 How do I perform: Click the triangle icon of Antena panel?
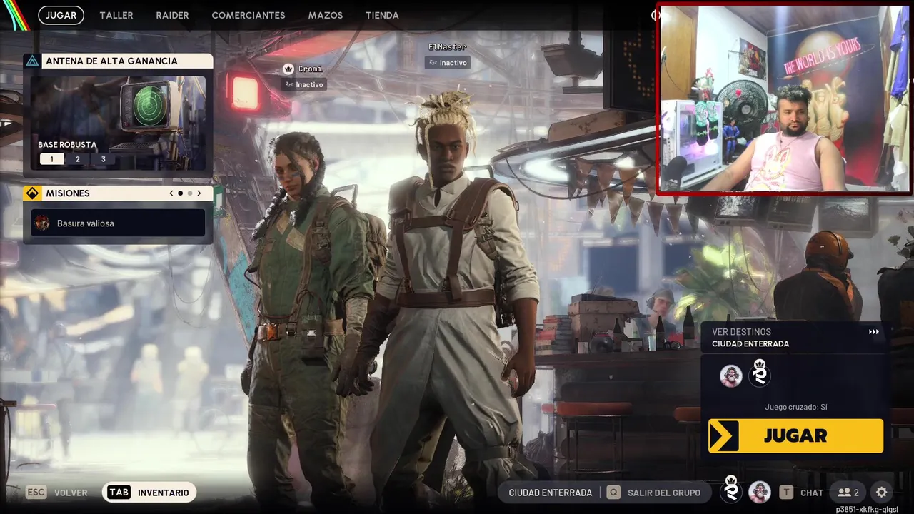[x=32, y=61]
